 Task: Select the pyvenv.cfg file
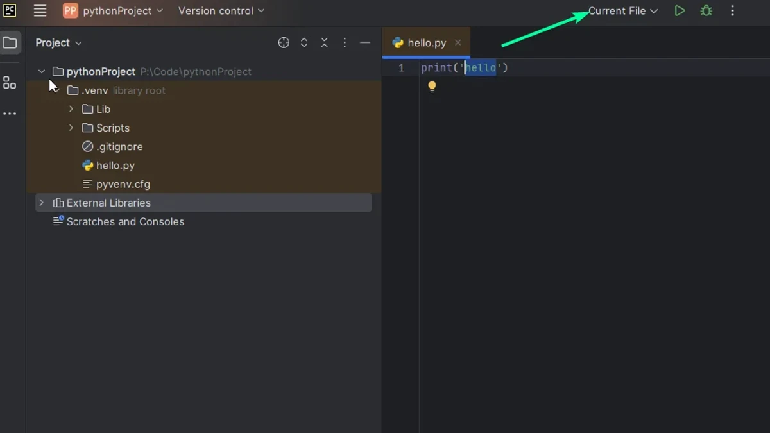[116, 184]
